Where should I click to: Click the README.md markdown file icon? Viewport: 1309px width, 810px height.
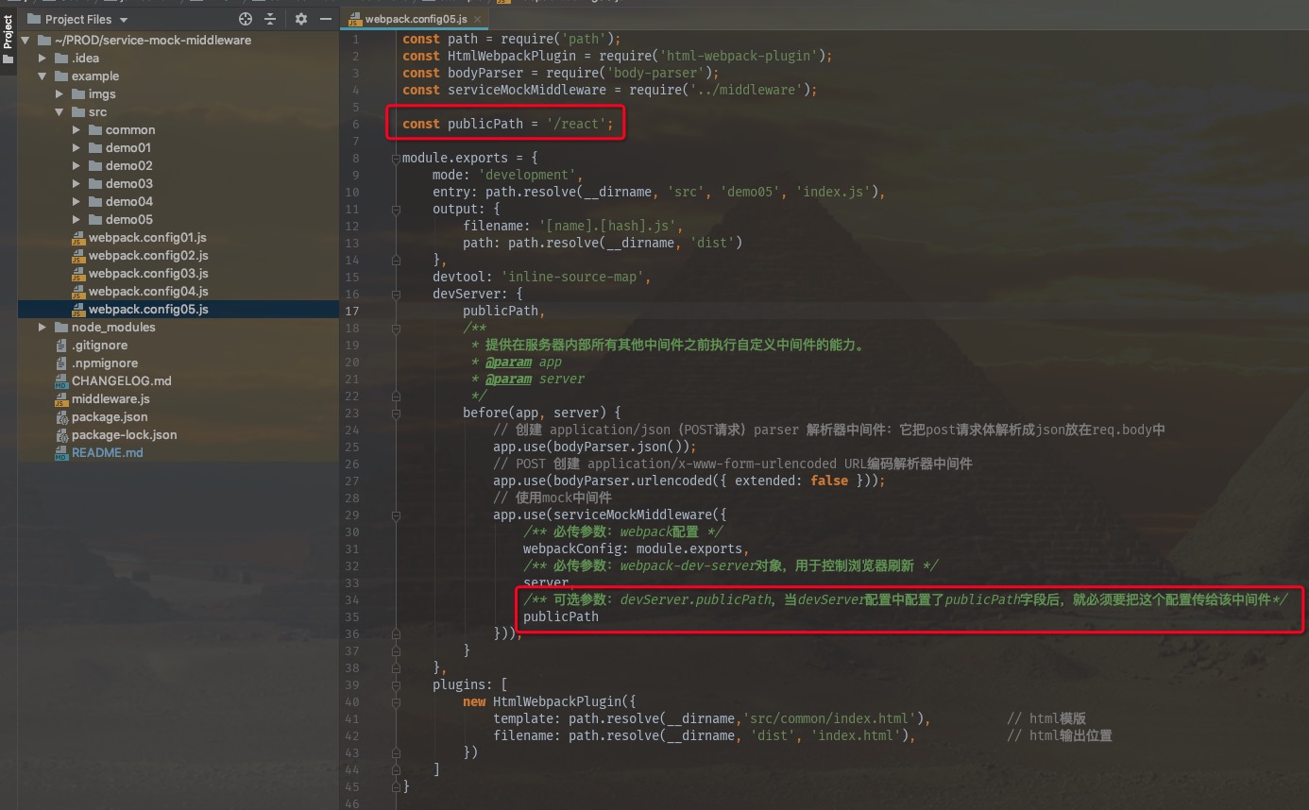(x=61, y=453)
